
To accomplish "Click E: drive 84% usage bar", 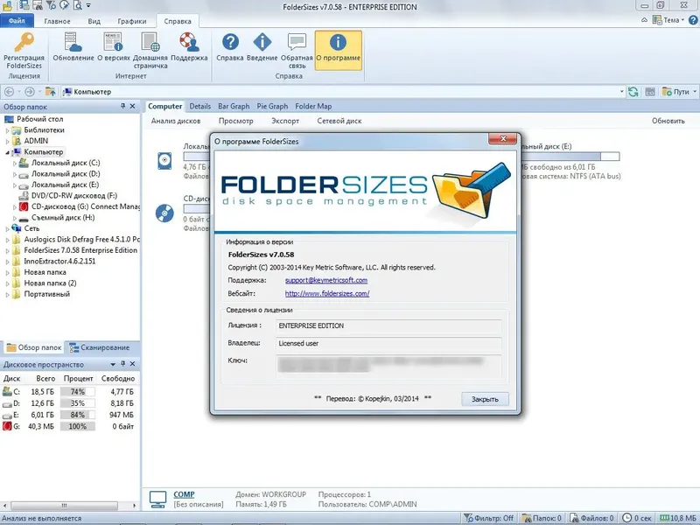I will (x=78, y=415).
